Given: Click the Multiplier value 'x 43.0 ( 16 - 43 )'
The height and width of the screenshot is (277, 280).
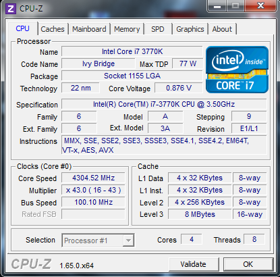Looking at the screenshot, I should pyautogui.click(x=93, y=190).
